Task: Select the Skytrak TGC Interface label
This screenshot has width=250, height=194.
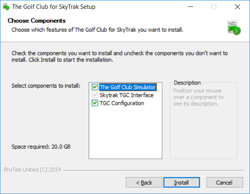Action: (126, 95)
